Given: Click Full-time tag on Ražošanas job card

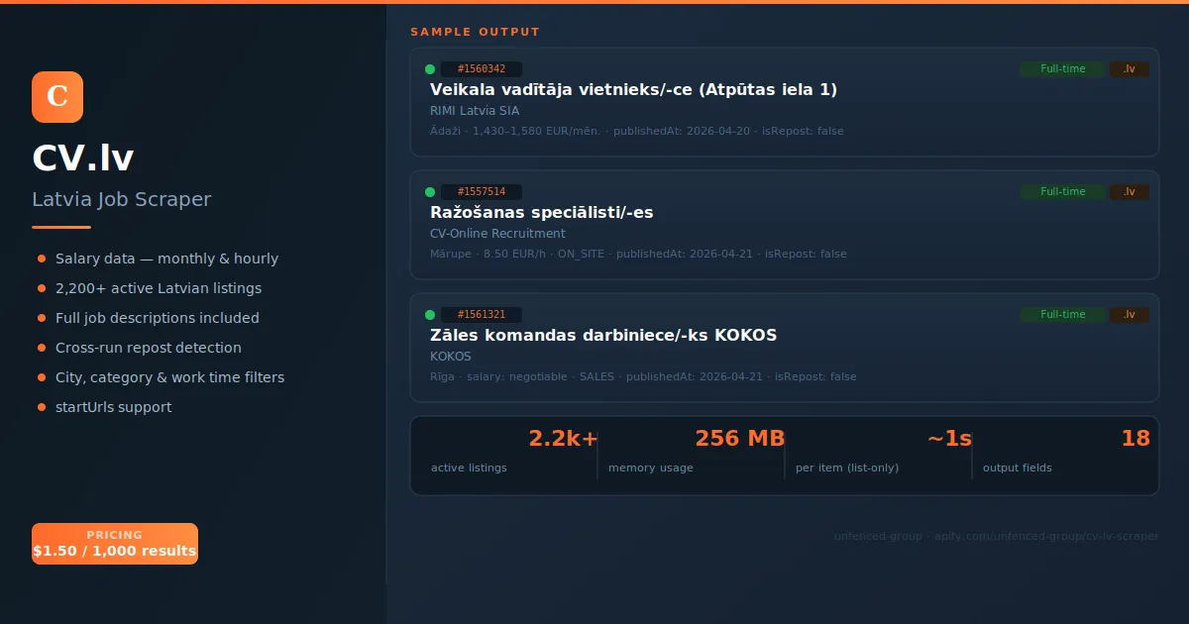Looking at the screenshot, I should [1062, 192].
